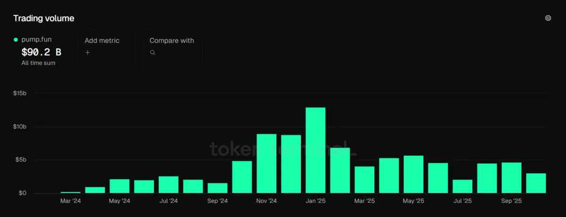Screen dimensions: 566x217
Task: Click the Trading volume chart title
Action: click(43, 18)
